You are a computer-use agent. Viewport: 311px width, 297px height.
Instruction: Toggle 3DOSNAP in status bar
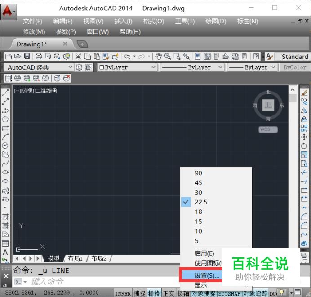coord(229,293)
